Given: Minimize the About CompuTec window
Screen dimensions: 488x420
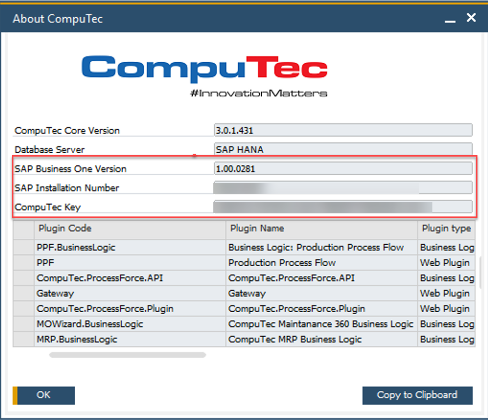Looking at the screenshot, I should pyautogui.click(x=450, y=19).
